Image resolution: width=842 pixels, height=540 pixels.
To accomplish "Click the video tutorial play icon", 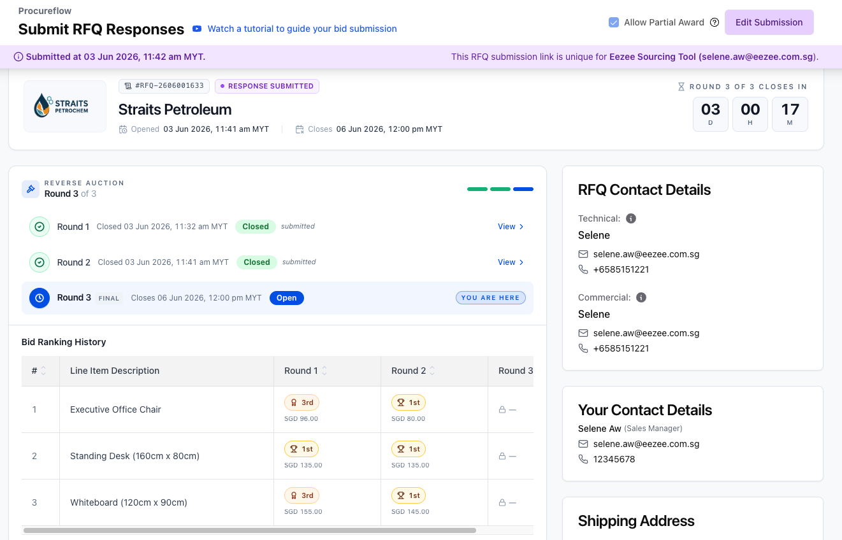I will coord(198,29).
